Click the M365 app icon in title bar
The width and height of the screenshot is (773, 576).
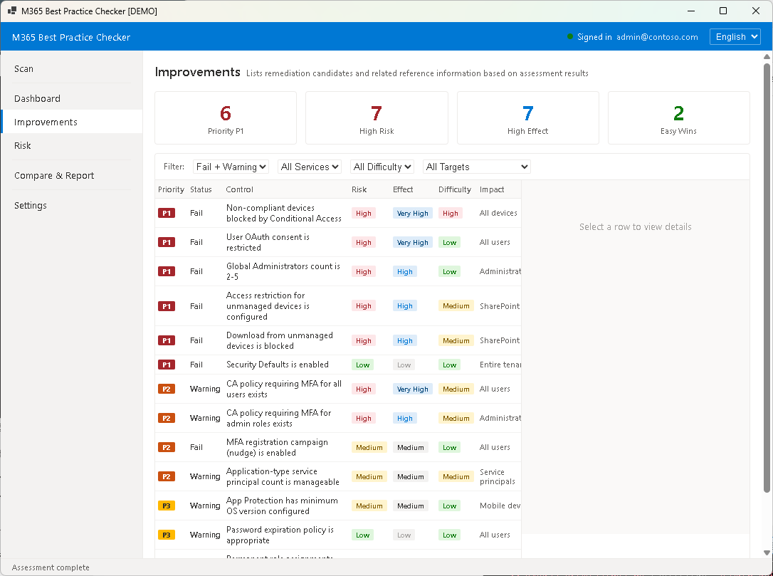pos(11,11)
